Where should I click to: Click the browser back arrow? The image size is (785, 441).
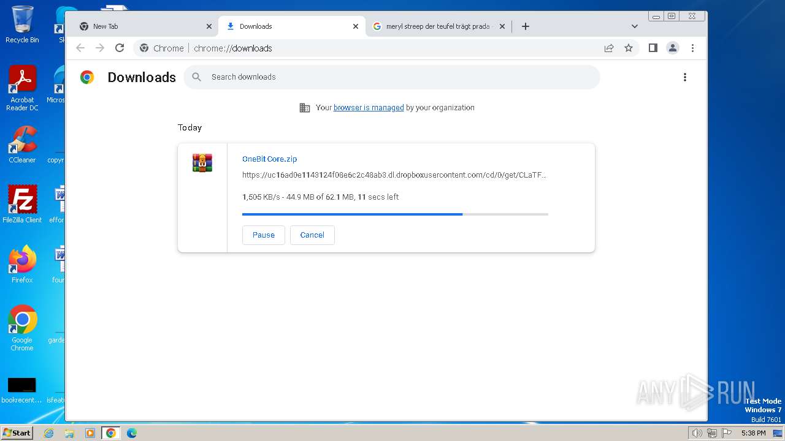(x=80, y=48)
